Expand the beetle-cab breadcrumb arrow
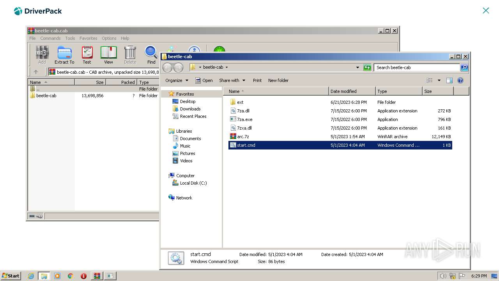This screenshot has width=499, height=281. click(x=226, y=67)
